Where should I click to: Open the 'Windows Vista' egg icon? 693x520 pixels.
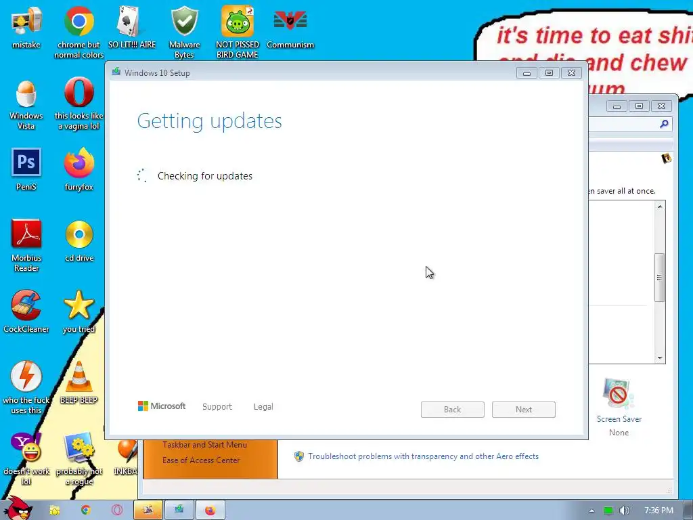[x=26, y=105]
